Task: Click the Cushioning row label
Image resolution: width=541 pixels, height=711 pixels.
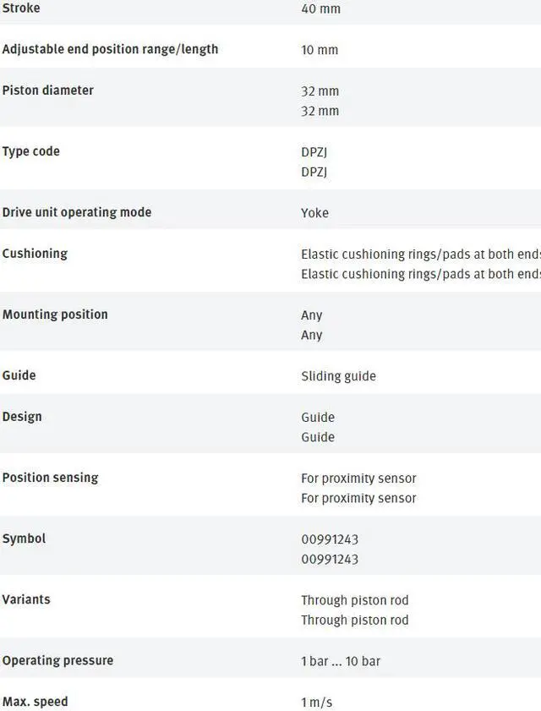Action: 35,254
